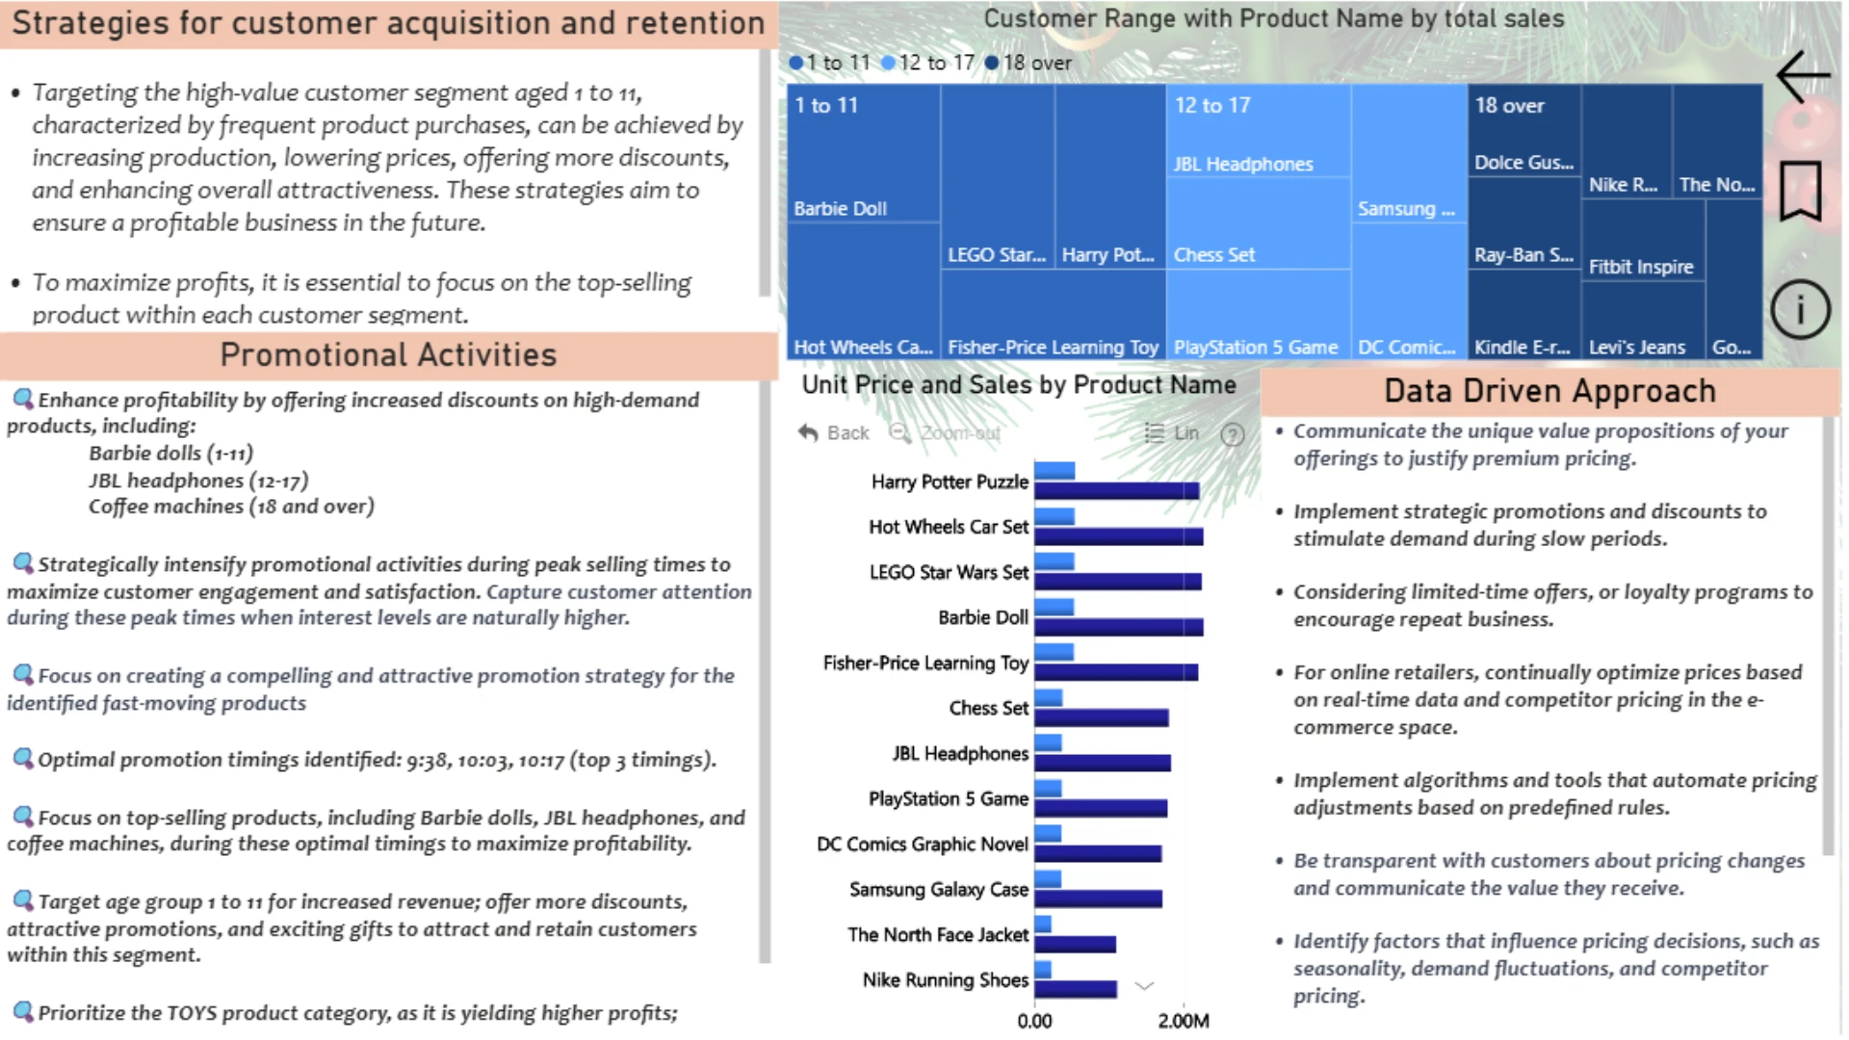Select Samsung ... treemap tile

click(x=1409, y=154)
